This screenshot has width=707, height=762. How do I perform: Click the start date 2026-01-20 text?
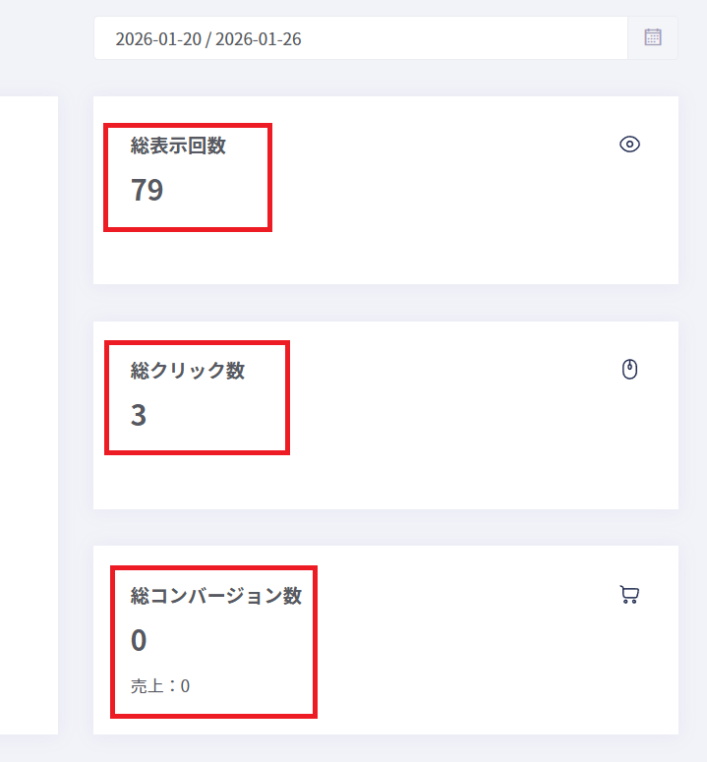pos(160,39)
